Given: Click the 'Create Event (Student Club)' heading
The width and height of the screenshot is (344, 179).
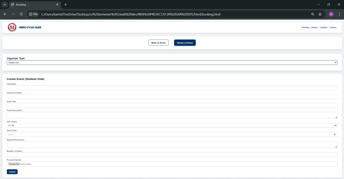Looking at the screenshot, I should (x=25, y=79).
